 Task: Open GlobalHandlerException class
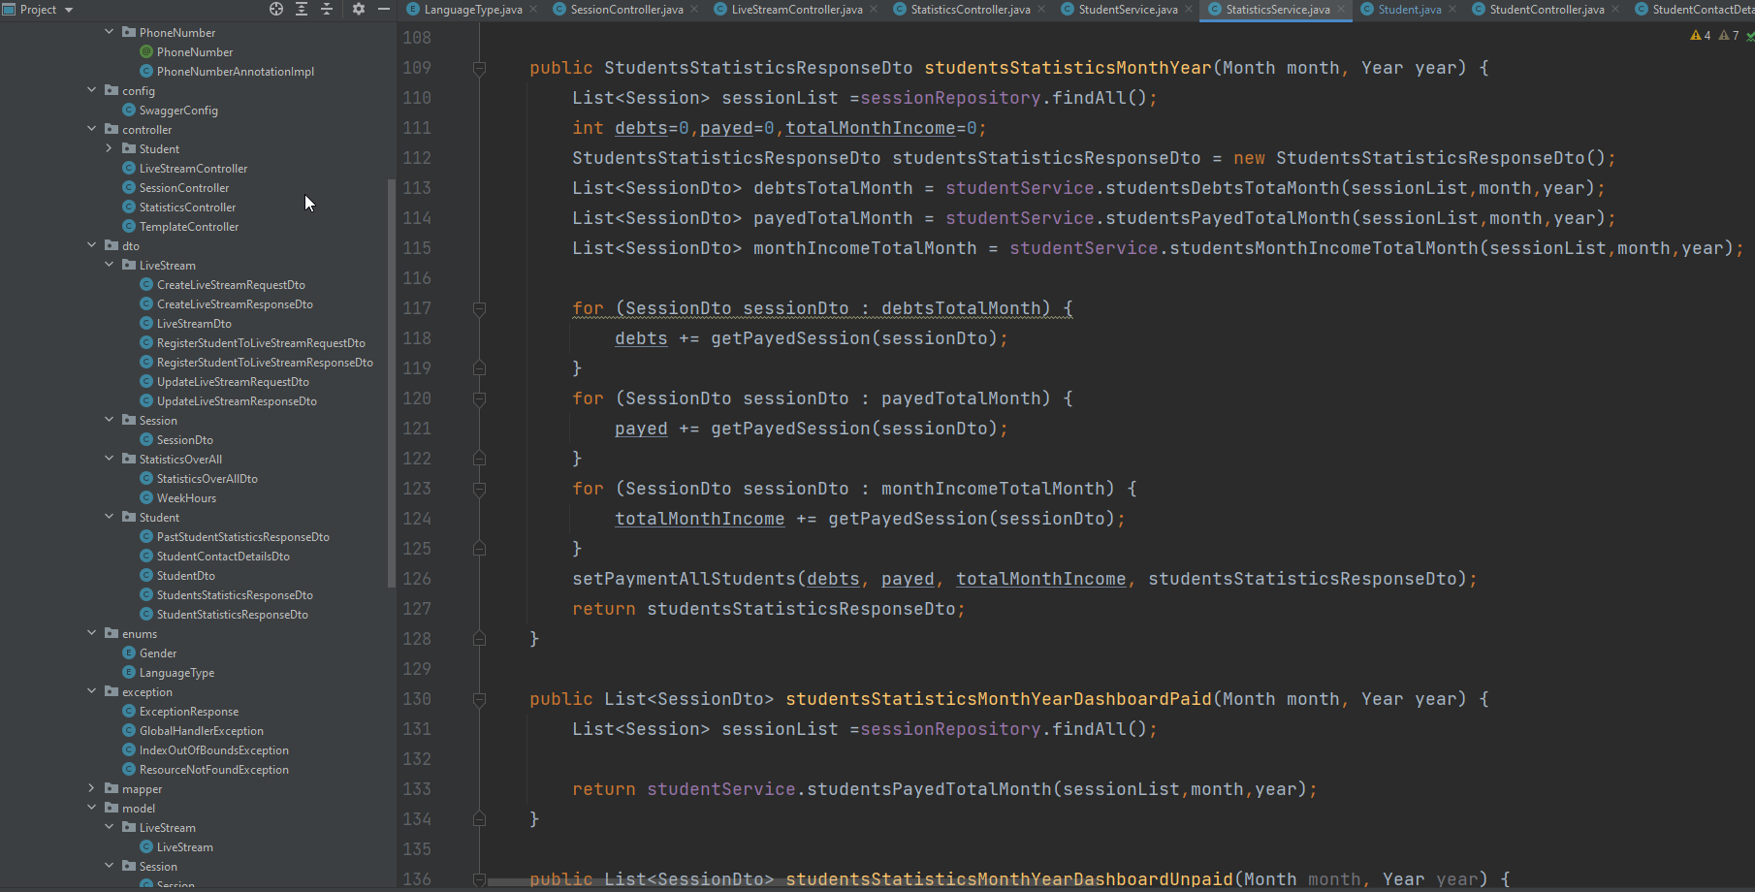coord(202,730)
